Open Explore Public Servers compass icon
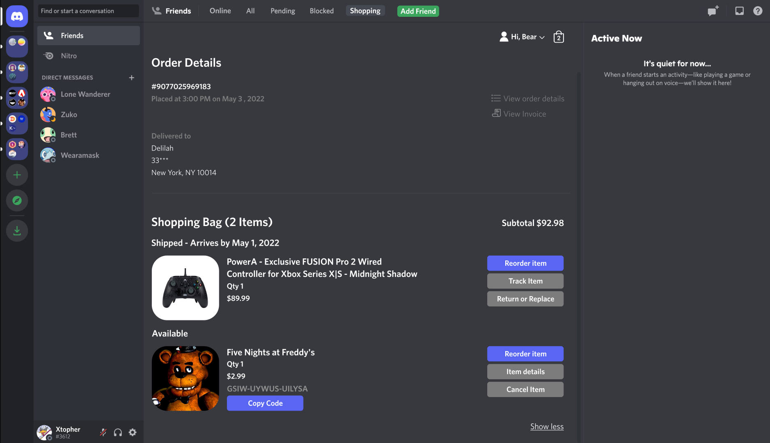This screenshot has width=770, height=443. pyautogui.click(x=17, y=201)
